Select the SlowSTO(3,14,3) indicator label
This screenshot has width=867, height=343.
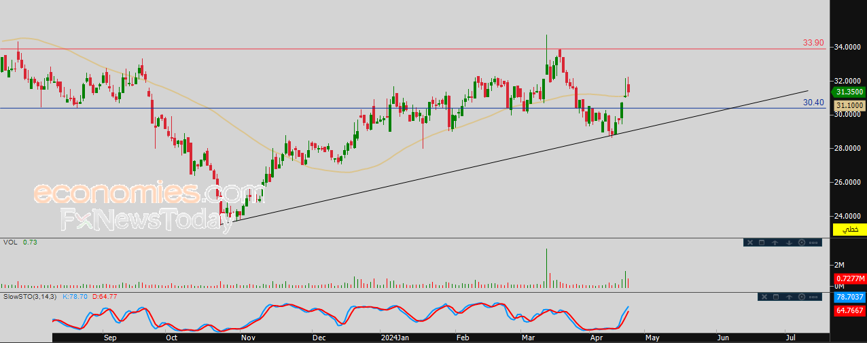(31, 297)
